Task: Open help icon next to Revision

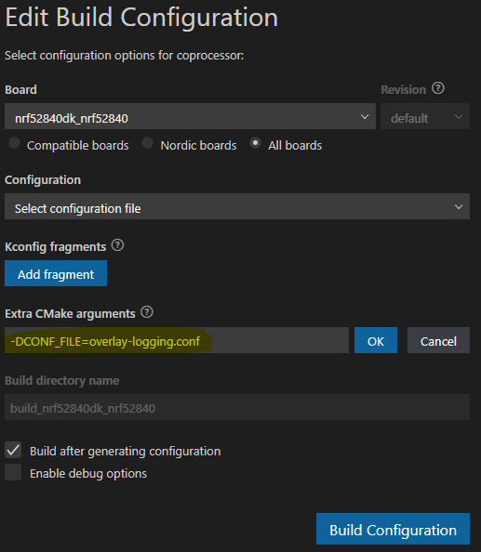Action: pyautogui.click(x=438, y=88)
